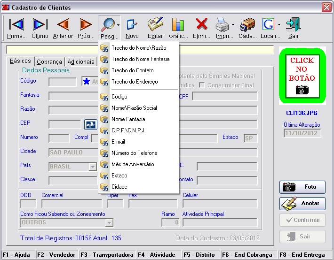The image size is (334, 260).
Task: Advance to next record with Próximo arrow
Action: point(86,28)
